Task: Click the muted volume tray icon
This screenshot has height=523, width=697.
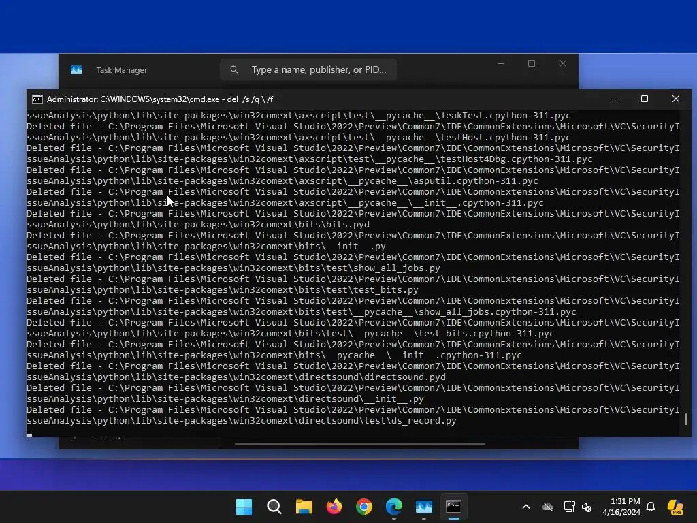Action: 587,507
